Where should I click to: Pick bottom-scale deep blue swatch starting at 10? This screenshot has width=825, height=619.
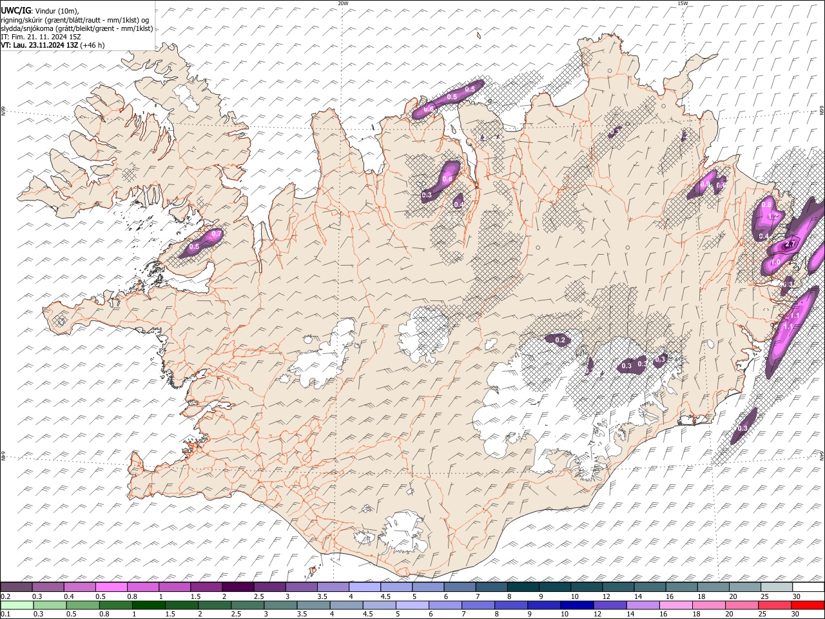(577, 605)
